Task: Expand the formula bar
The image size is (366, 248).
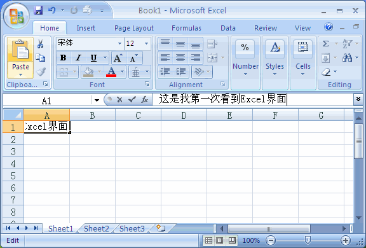Action: tap(358, 99)
